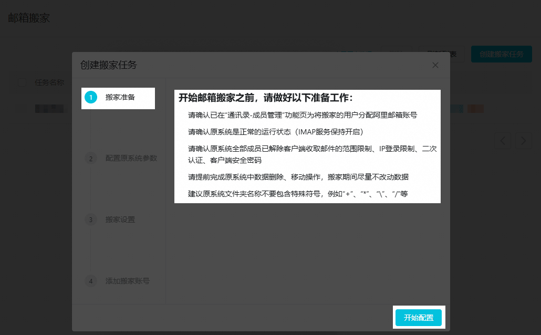Screen dimensions: 541x335
Task: Click the step 3 numbered circle icon
Action: click(x=90, y=220)
